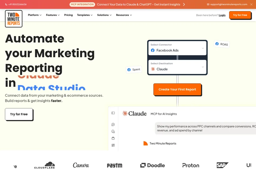Viewport: 256px width, 170px height.
Task: Click the 'Automate' headline word
Action: click(x=35, y=39)
